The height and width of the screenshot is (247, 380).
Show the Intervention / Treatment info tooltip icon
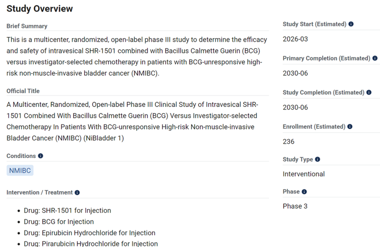pyautogui.click(x=77, y=193)
